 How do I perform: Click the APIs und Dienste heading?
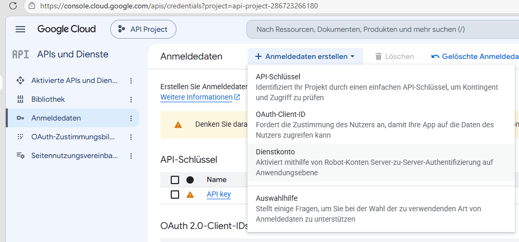click(x=73, y=54)
